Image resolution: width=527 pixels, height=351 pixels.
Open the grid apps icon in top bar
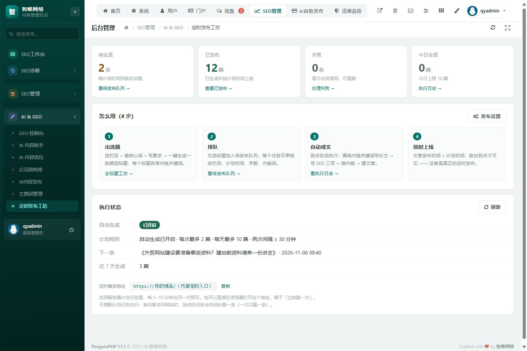(441, 11)
